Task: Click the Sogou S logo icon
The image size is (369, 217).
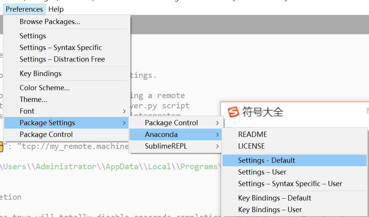Action: (x=233, y=112)
